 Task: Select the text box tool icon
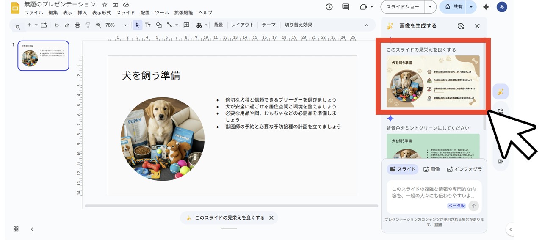[x=148, y=25]
